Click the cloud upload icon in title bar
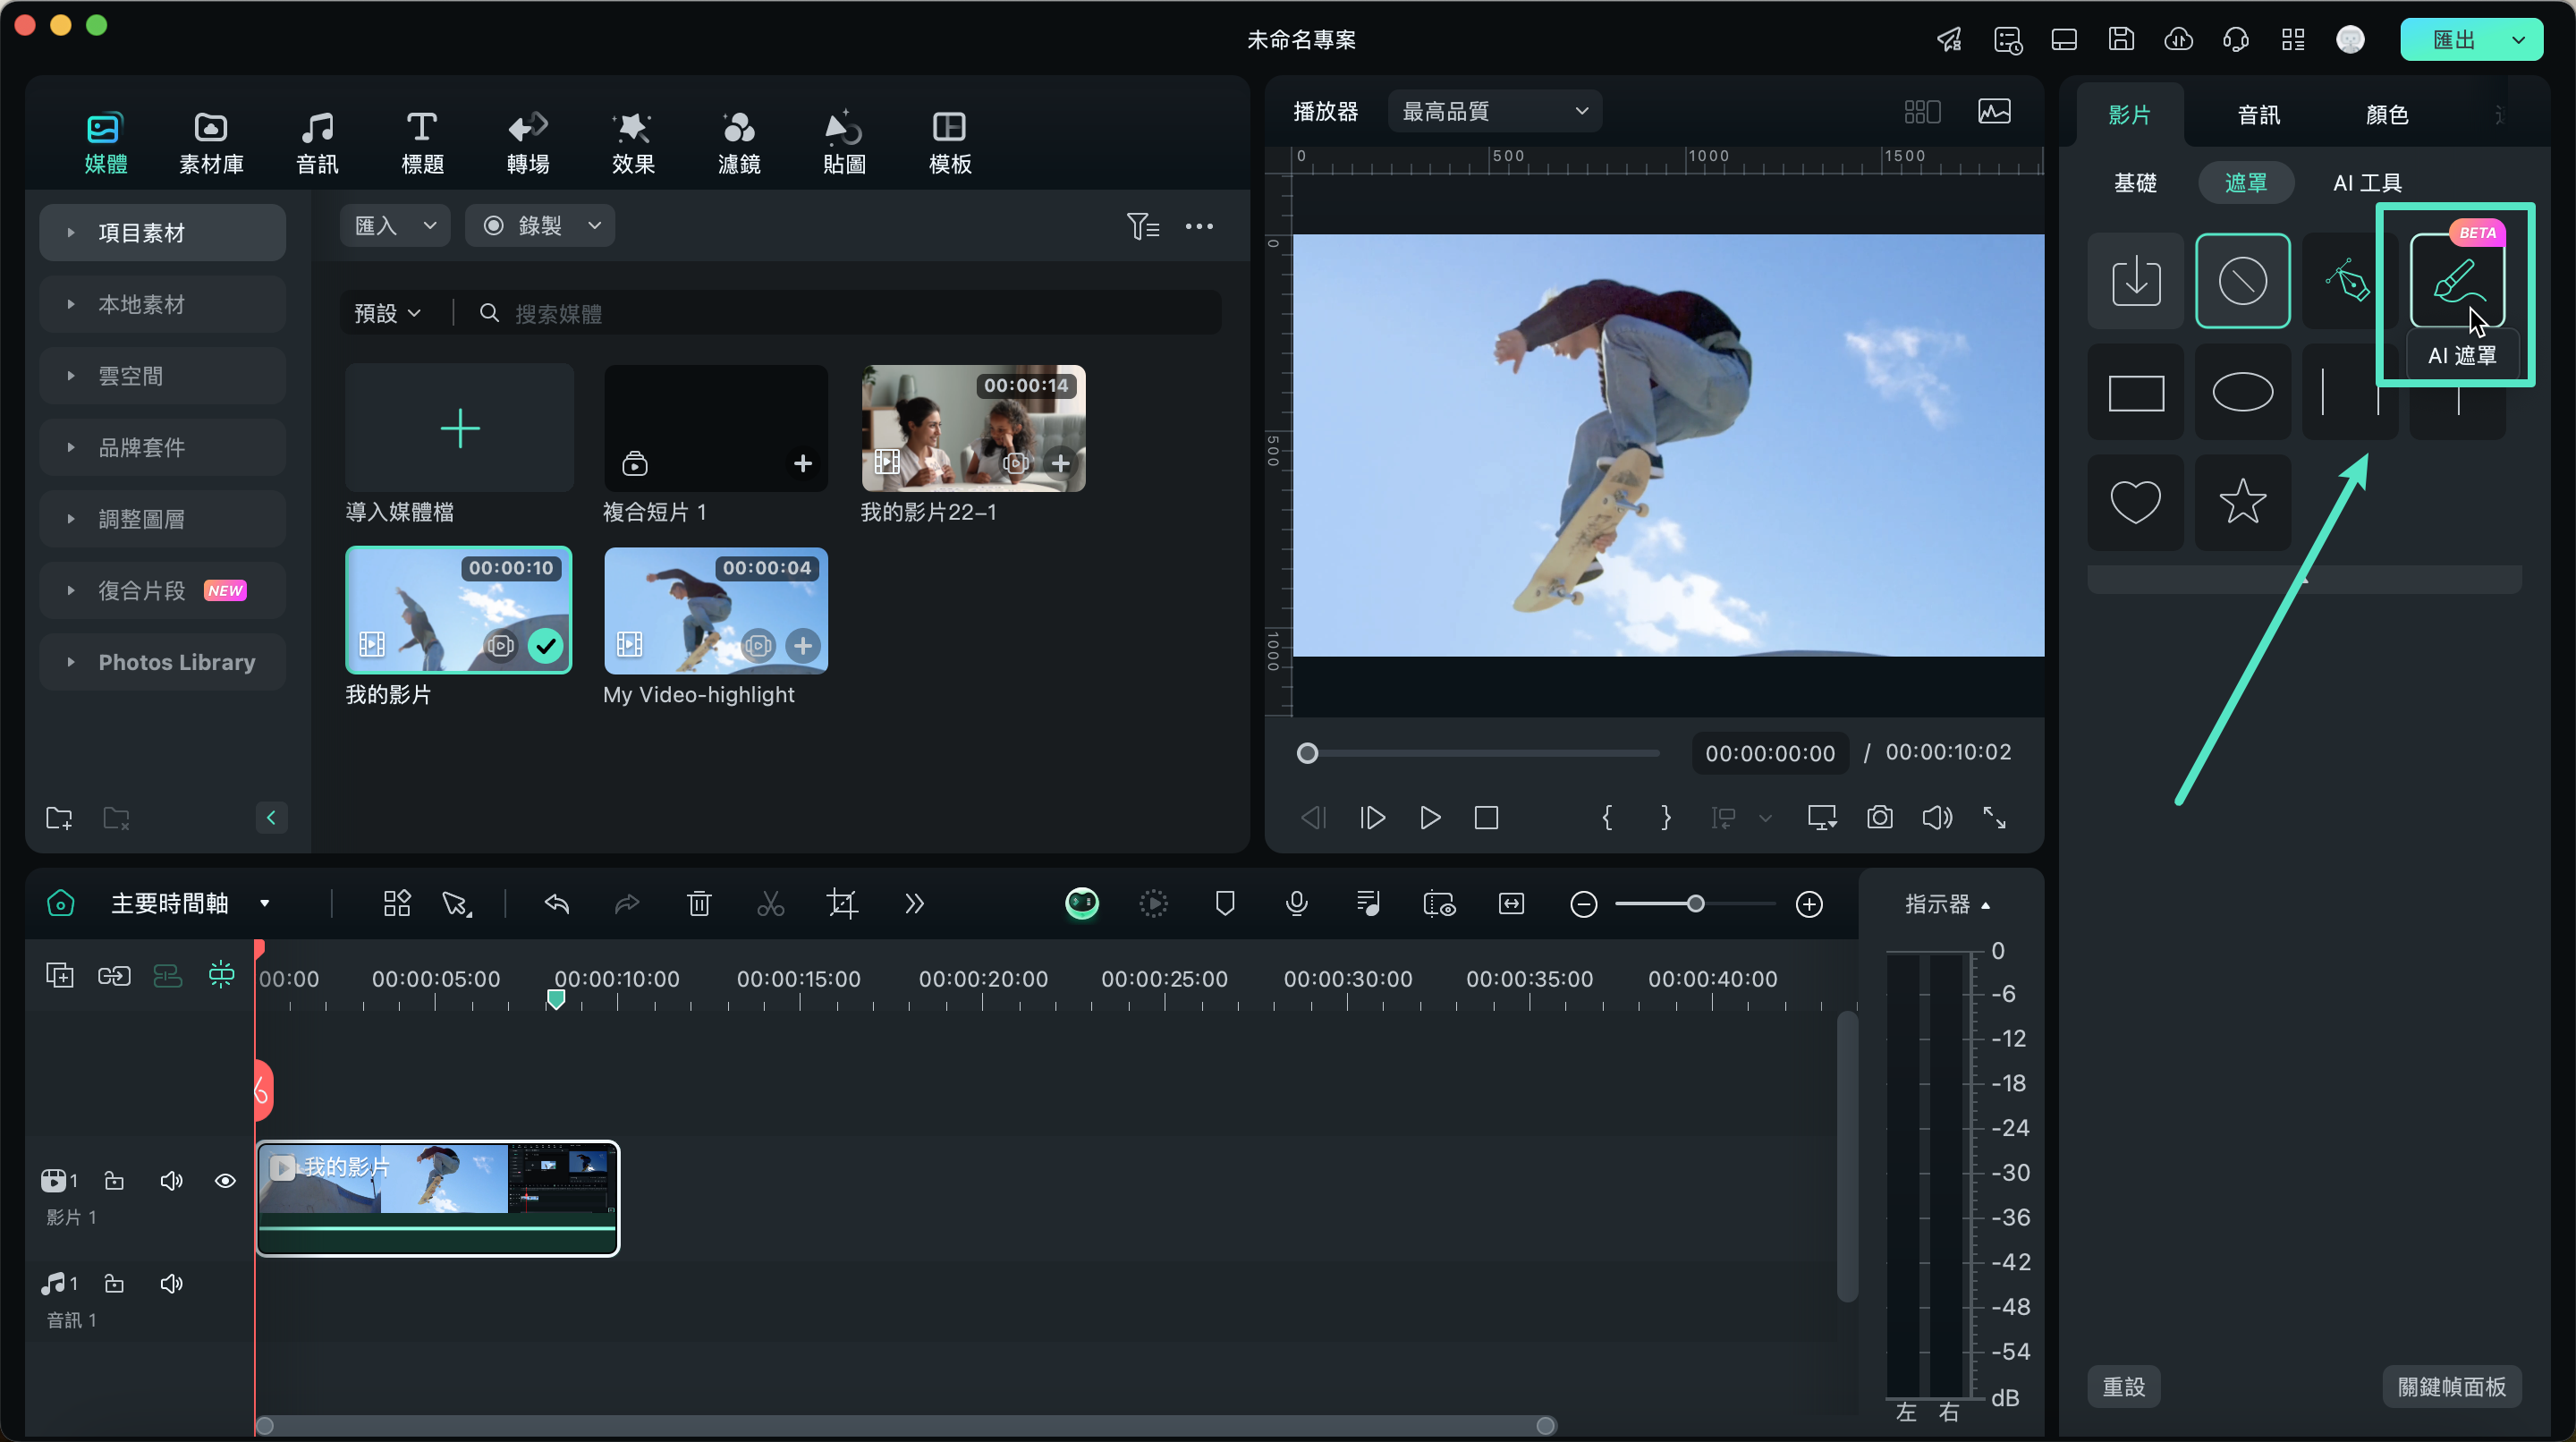2576x1442 pixels. click(2178, 40)
